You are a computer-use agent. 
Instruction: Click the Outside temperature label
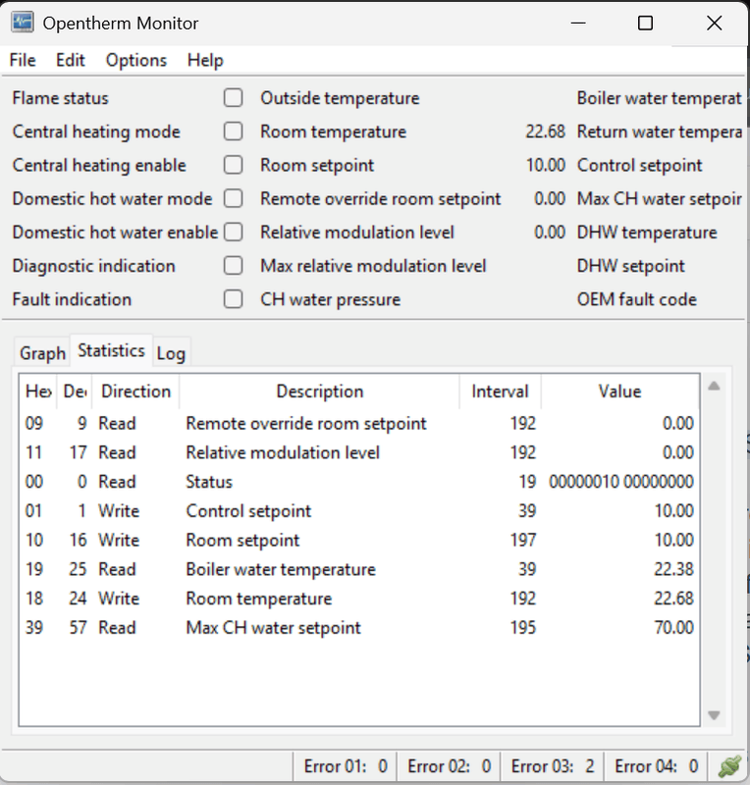(340, 98)
